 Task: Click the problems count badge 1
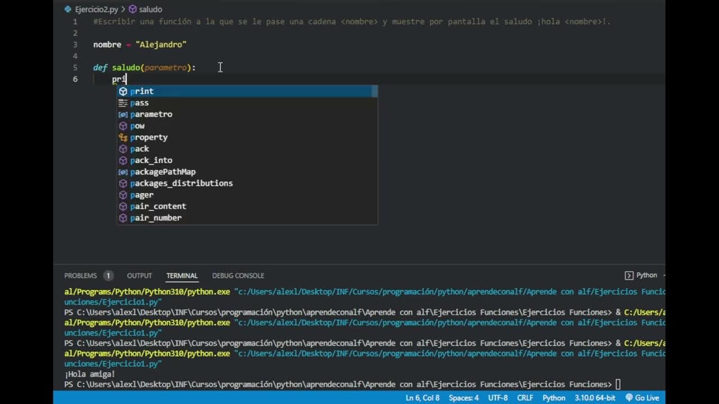[x=108, y=276]
